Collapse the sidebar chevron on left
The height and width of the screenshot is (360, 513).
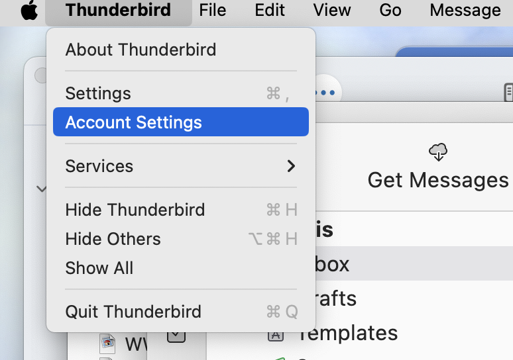[41, 189]
